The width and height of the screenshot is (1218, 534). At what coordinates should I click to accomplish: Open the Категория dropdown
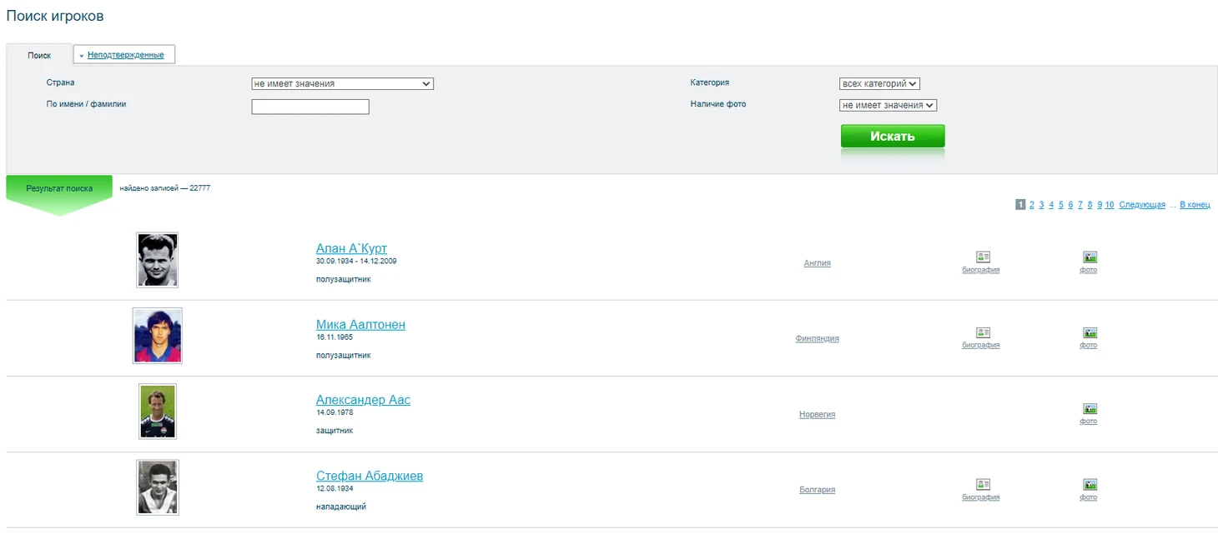click(879, 83)
